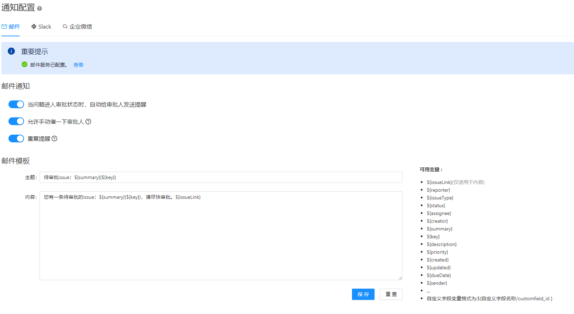
Task: Click the 查看 link
Action: (x=78, y=65)
